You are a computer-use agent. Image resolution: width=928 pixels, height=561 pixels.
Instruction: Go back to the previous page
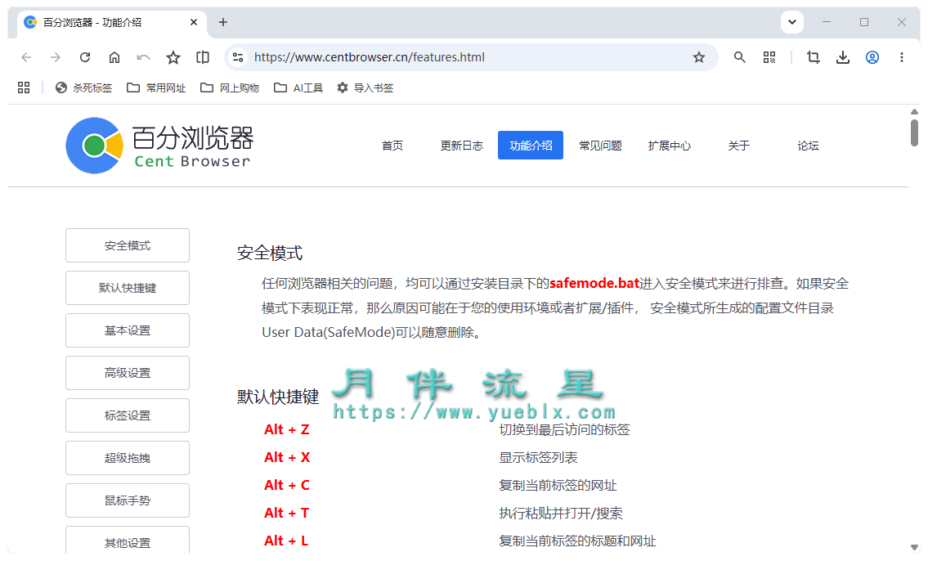[x=26, y=57]
